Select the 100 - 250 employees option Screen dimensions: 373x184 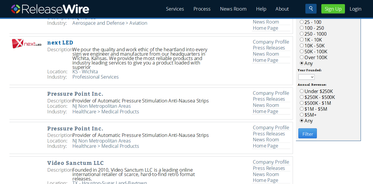pos(302,28)
